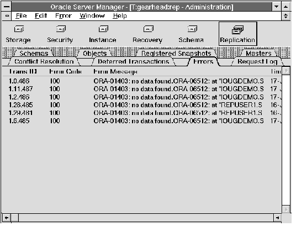Screen dimensions: 296x226
Task: Open the Error menu
Action: (64, 15)
